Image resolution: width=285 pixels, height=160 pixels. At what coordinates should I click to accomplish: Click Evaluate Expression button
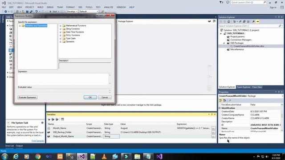pos(28,97)
